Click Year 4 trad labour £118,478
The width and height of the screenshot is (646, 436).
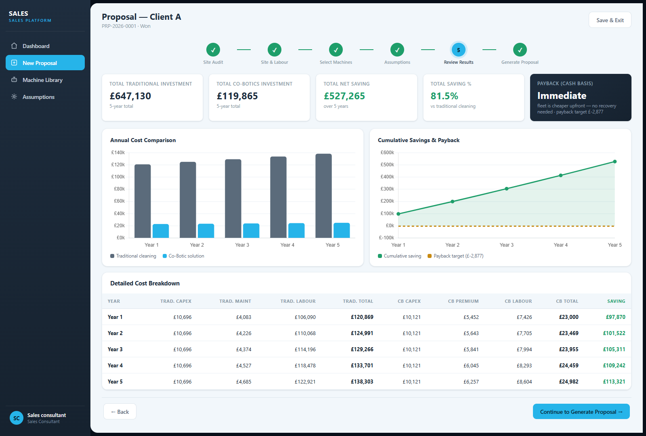[305, 365]
